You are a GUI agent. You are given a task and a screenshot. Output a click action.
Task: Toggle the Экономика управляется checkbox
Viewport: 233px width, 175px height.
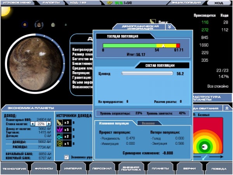(x=67, y=157)
